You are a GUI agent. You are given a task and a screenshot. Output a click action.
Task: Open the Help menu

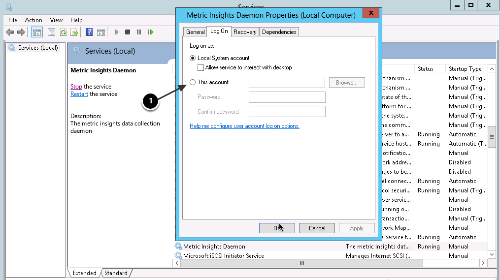(76, 20)
